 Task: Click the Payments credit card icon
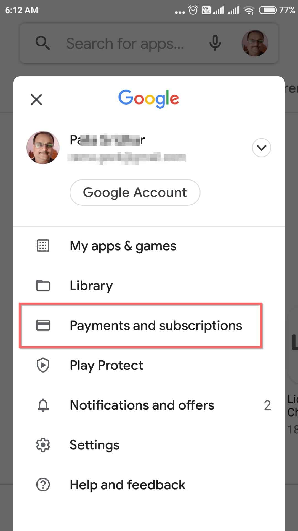coord(43,325)
